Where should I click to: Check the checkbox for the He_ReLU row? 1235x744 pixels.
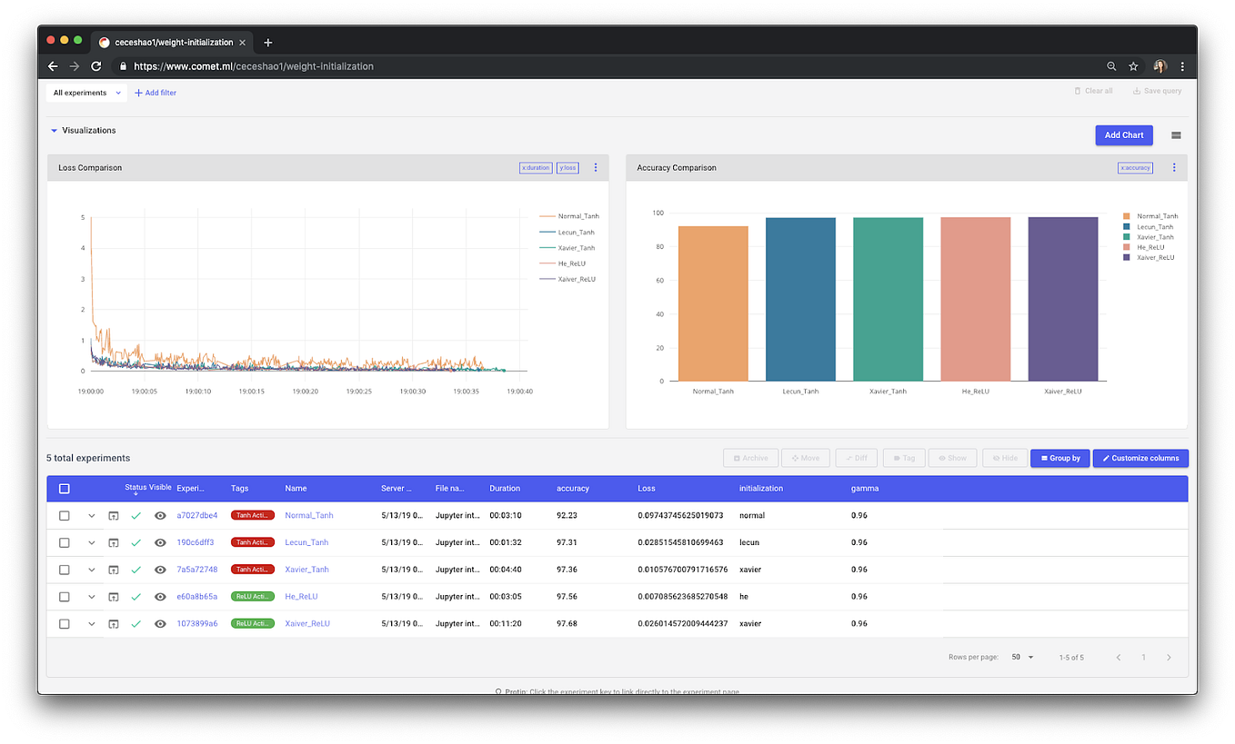[64, 597]
